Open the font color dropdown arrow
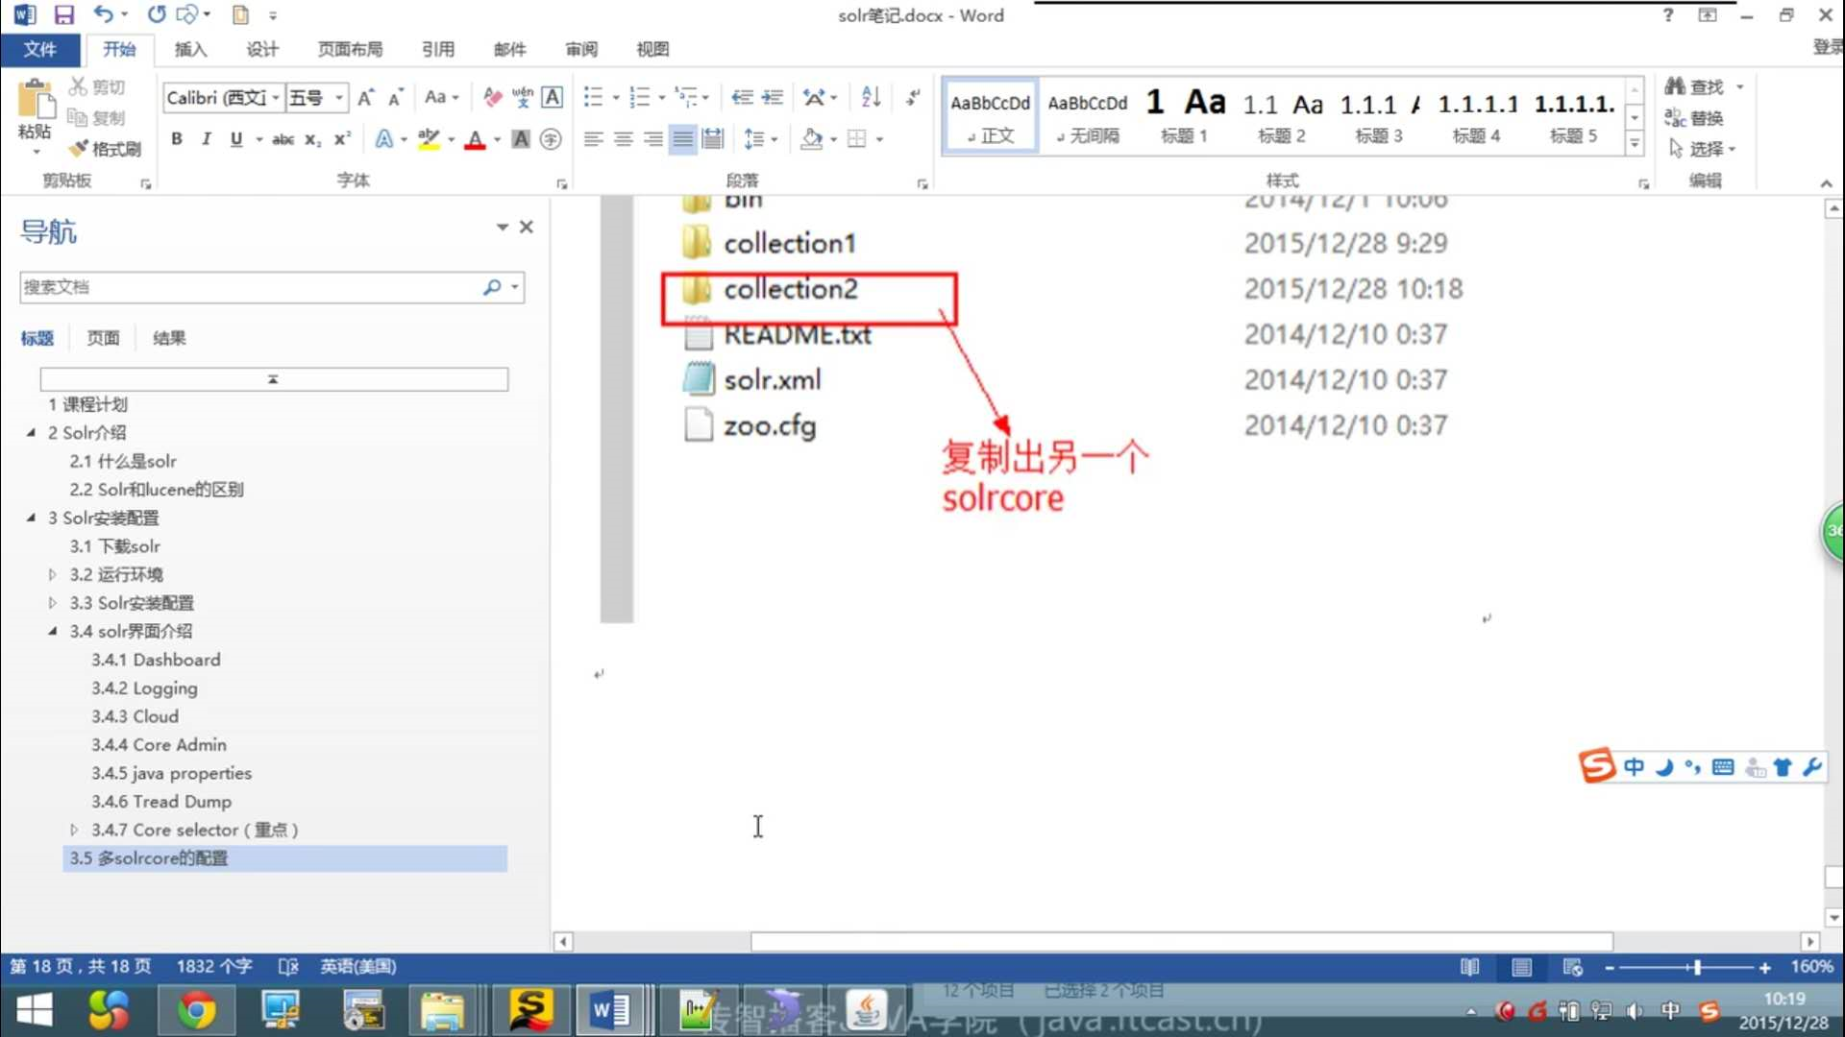 coord(498,139)
